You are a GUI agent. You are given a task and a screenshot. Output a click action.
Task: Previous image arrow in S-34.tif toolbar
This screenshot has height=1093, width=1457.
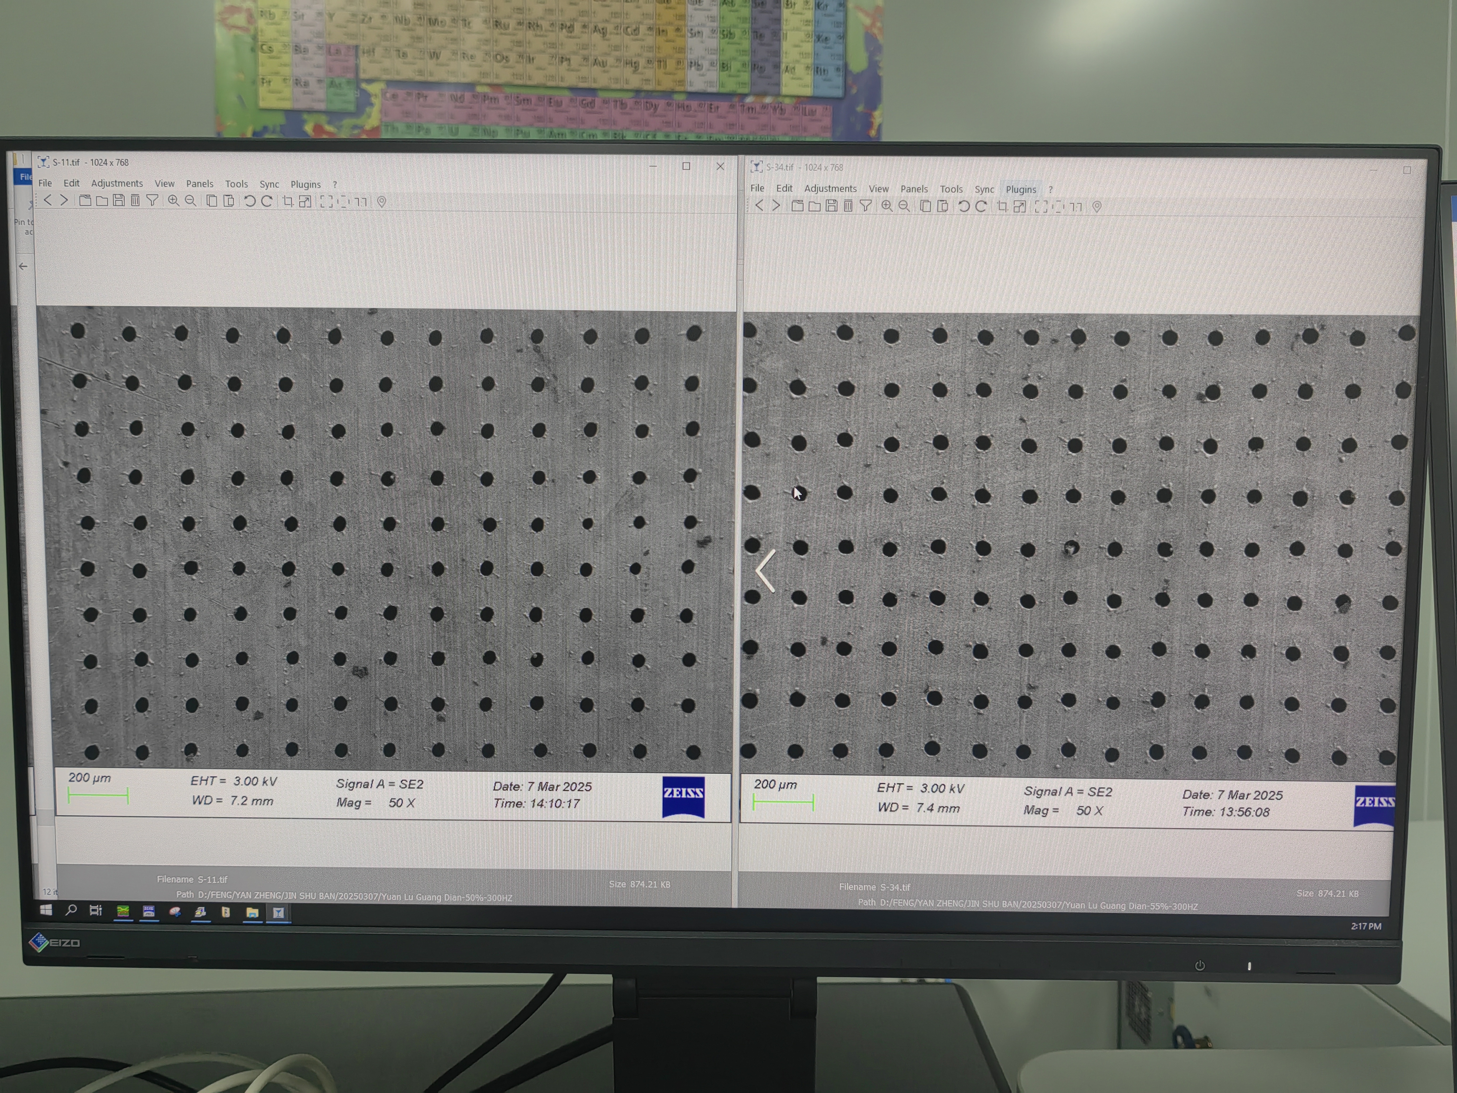[759, 206]
